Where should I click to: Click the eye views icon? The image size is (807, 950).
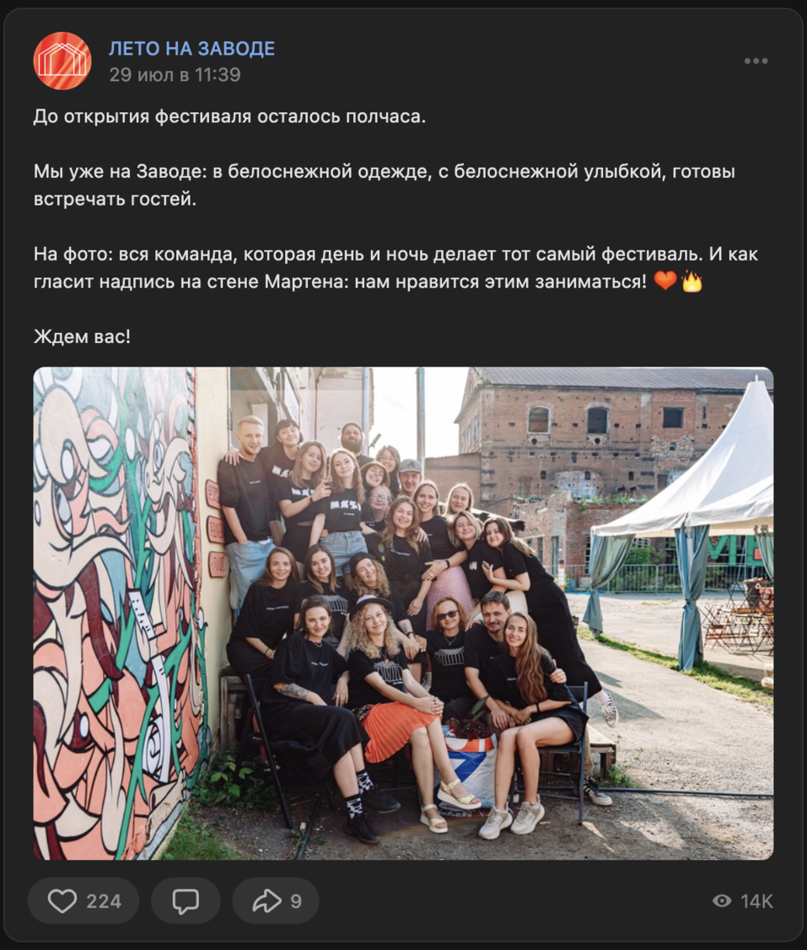pos(722,901)
